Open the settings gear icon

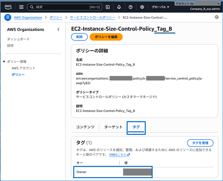point(142,7)
